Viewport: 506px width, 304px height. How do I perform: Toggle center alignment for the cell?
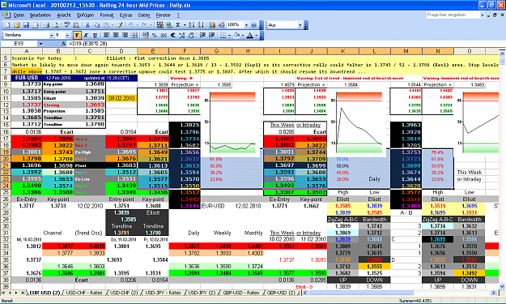(x=116, y=35)
